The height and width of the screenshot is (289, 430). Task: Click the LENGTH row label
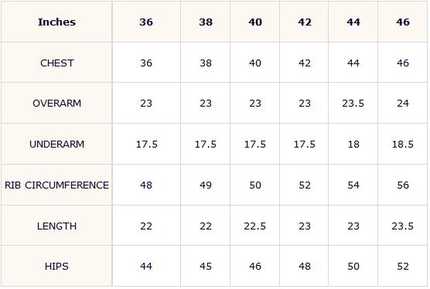pyautogui.click(x=56, y=226)
